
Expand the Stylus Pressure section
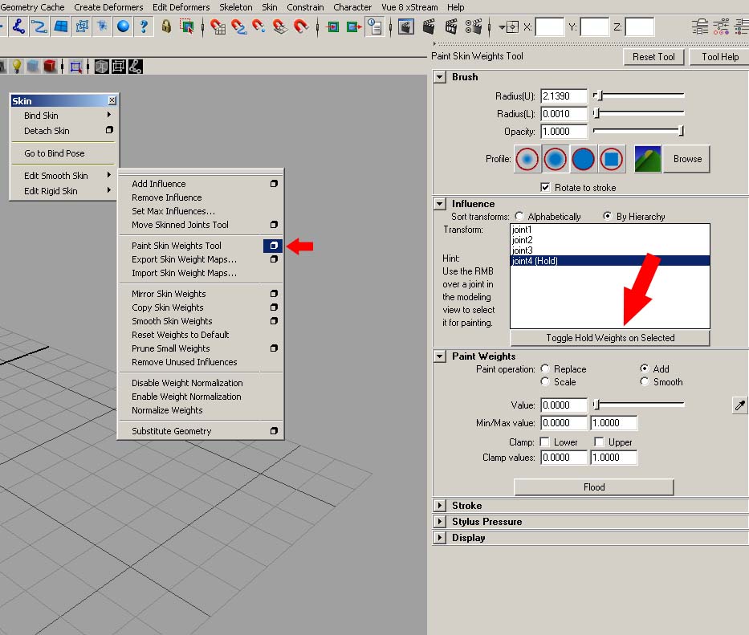[439, 522]
